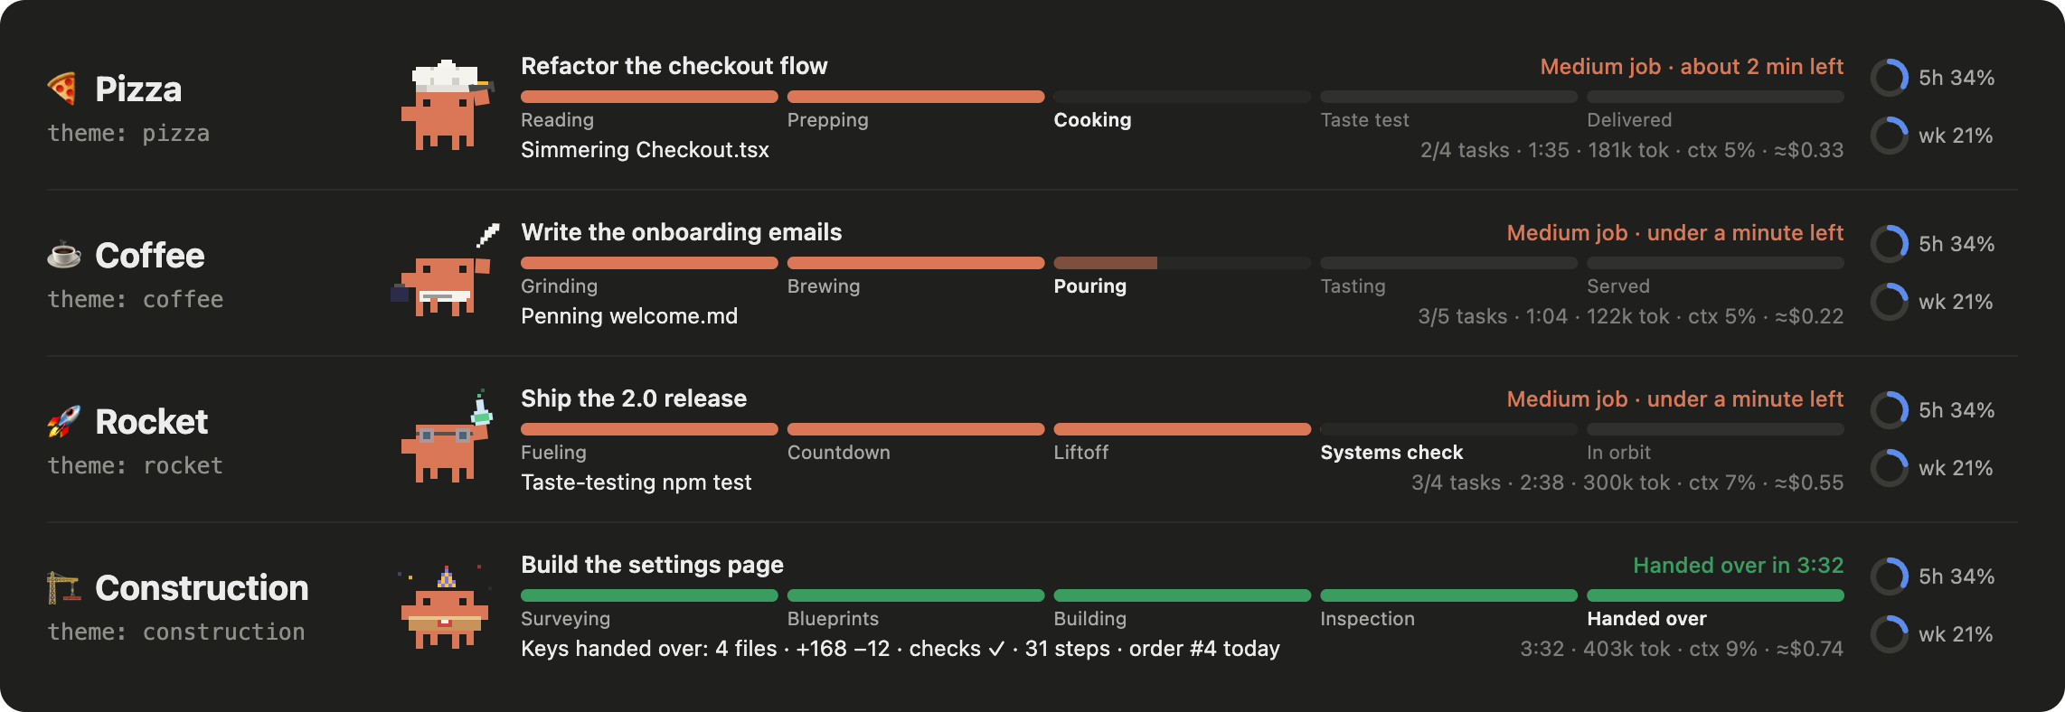Click the title "Build the settings page"
Viewport: 2065px width, 712px height.
click(x=652, y=565)
